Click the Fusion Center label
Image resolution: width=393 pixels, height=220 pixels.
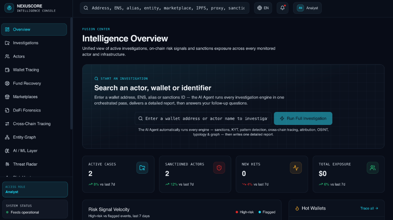tap(96, 29)
